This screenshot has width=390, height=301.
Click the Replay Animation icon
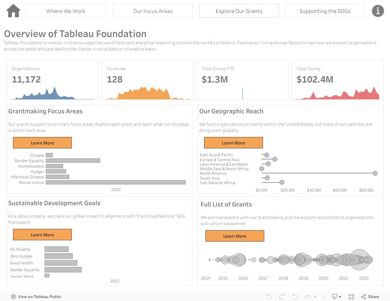click(307, 296)
